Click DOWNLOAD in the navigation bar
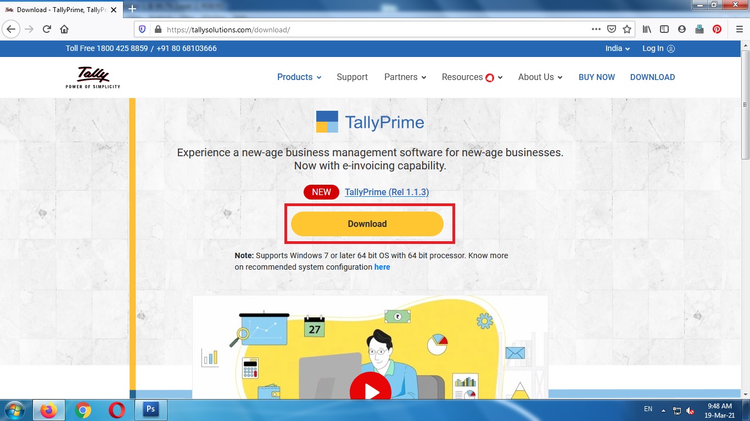The image size is (750, 421). click(x=652, y=77)
